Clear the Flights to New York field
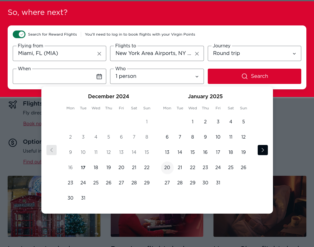The height and width of the screenshot is (247, 314). pos(197,54)
